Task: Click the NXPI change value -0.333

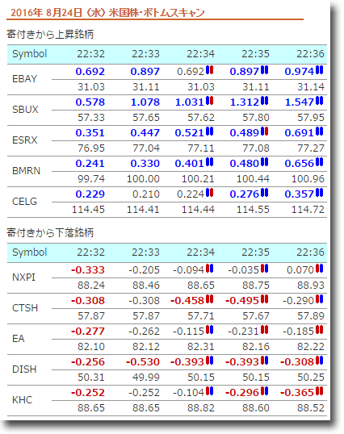Action: click(88, 270)
